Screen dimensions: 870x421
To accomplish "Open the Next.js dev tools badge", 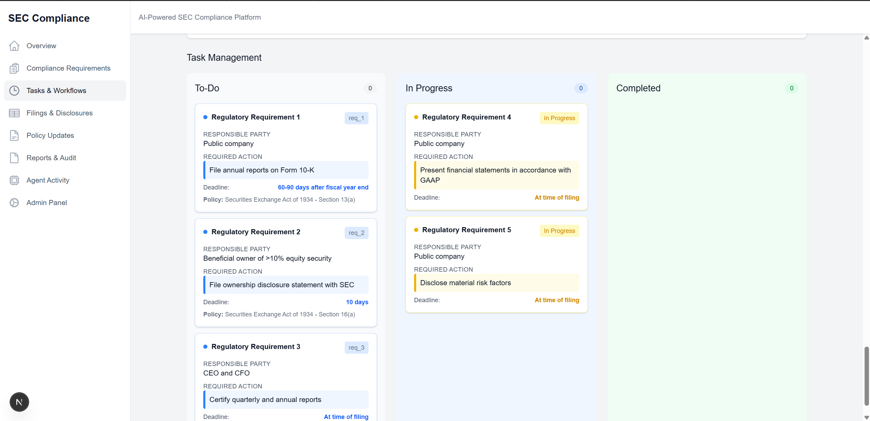I will [x=19, y=402].
